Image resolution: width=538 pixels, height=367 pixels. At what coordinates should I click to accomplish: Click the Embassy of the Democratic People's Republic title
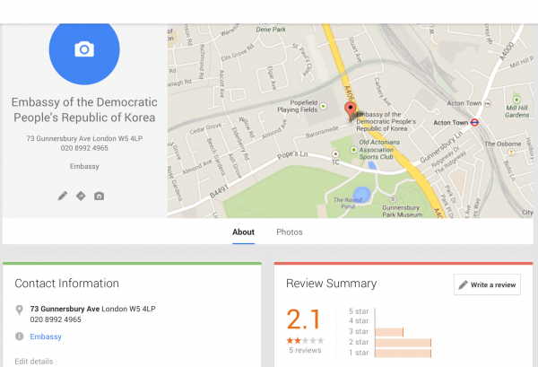pyautogui.click(x=84, y=109)
